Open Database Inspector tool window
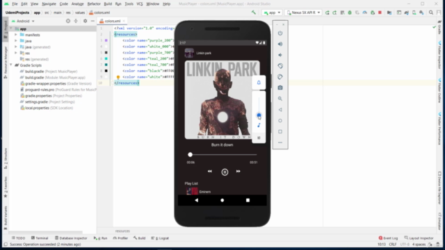The width and height of the screenshot is (445, 250). [71, 238]
